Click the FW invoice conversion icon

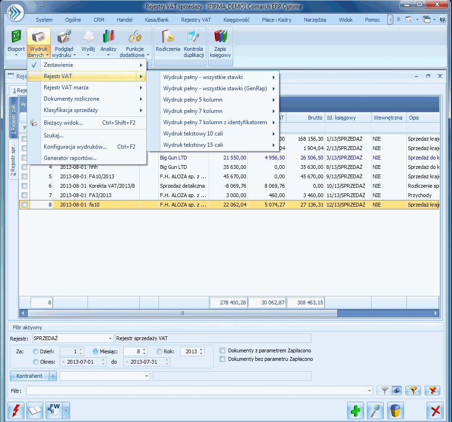point(54,410)
